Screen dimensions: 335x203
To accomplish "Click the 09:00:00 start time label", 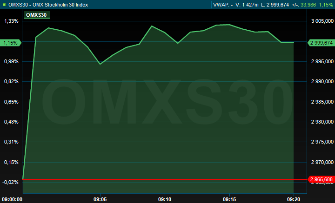I will pos(13,198).
